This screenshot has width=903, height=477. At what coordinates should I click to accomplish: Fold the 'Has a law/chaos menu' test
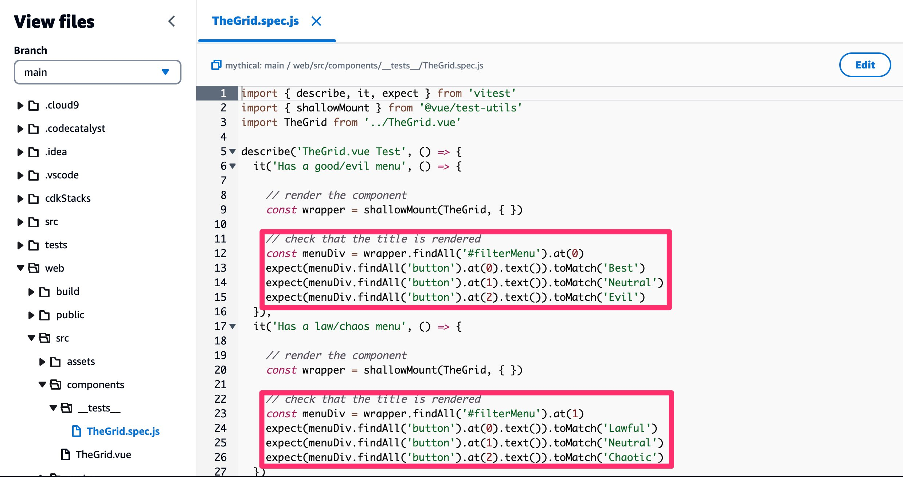[232, 327]
